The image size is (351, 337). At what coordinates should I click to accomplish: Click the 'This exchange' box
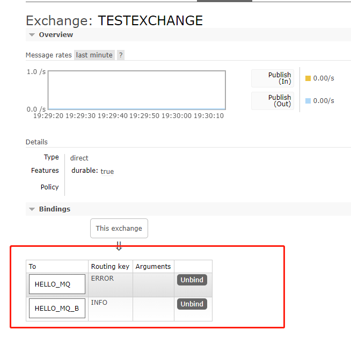[x=119, y=228]
